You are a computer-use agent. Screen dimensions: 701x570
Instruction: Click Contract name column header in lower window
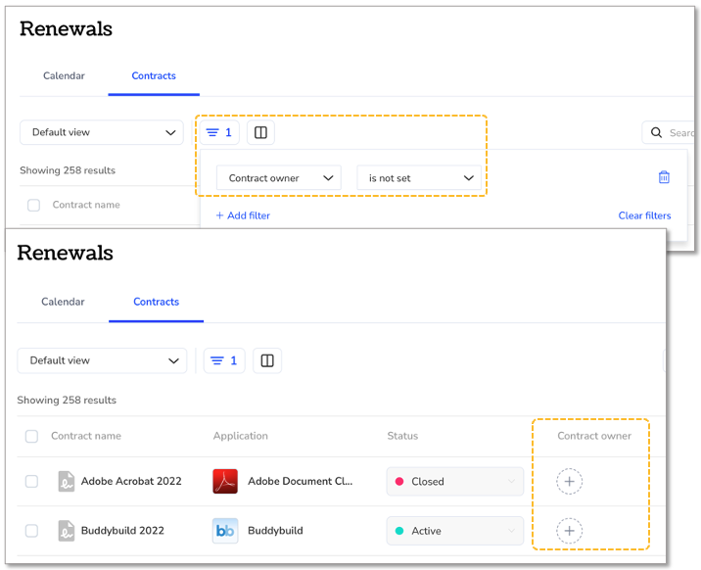[86, 436]
